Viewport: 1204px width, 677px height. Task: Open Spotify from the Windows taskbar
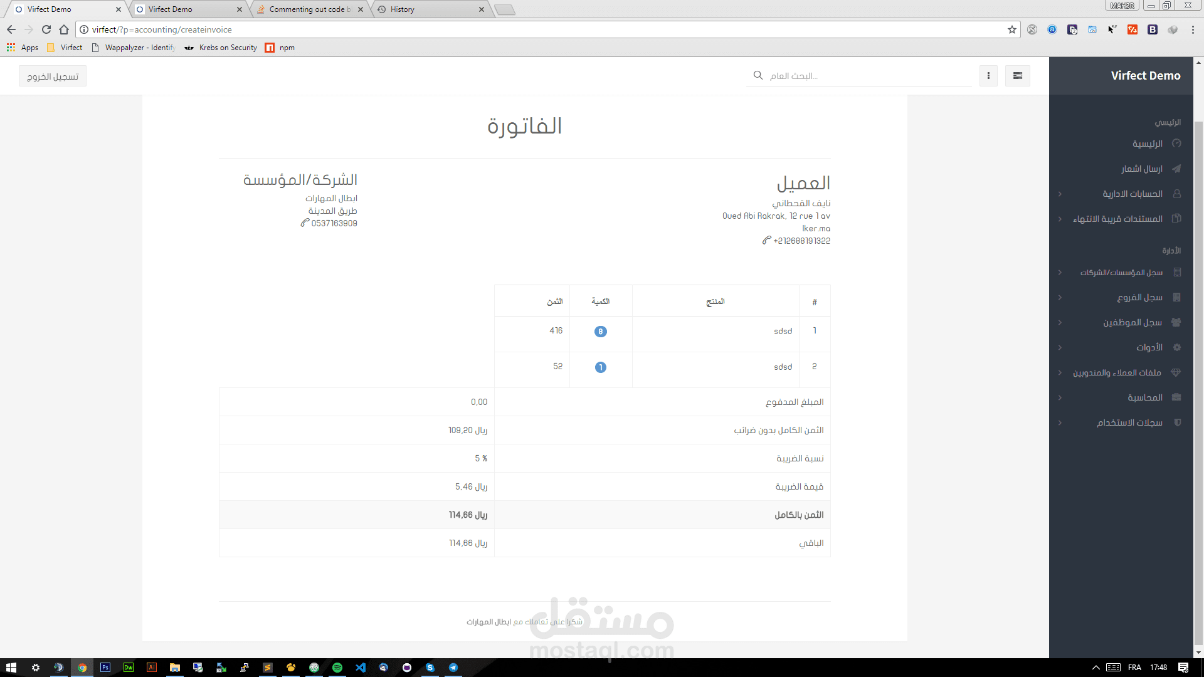[x=337, y=668]
